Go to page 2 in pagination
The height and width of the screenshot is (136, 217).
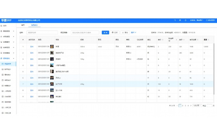(x=183, y=105)
